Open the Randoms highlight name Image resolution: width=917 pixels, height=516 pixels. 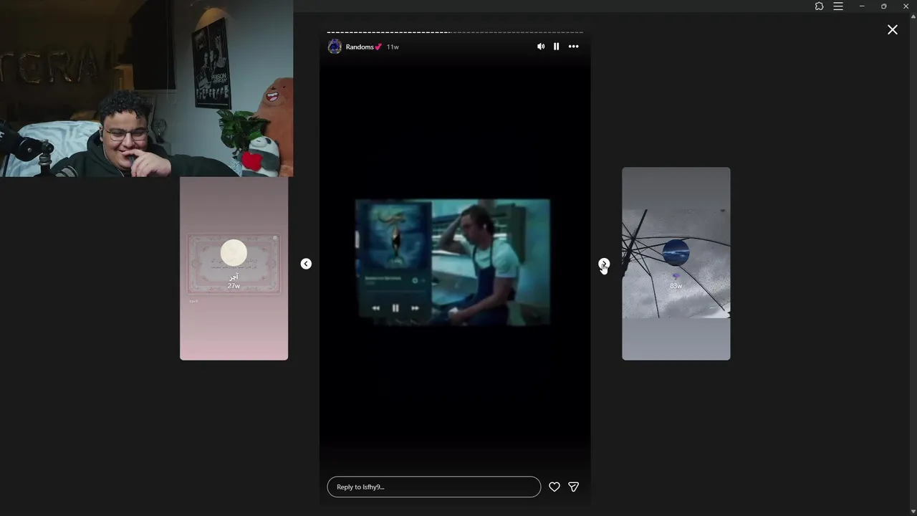click(x=363, y=47)
